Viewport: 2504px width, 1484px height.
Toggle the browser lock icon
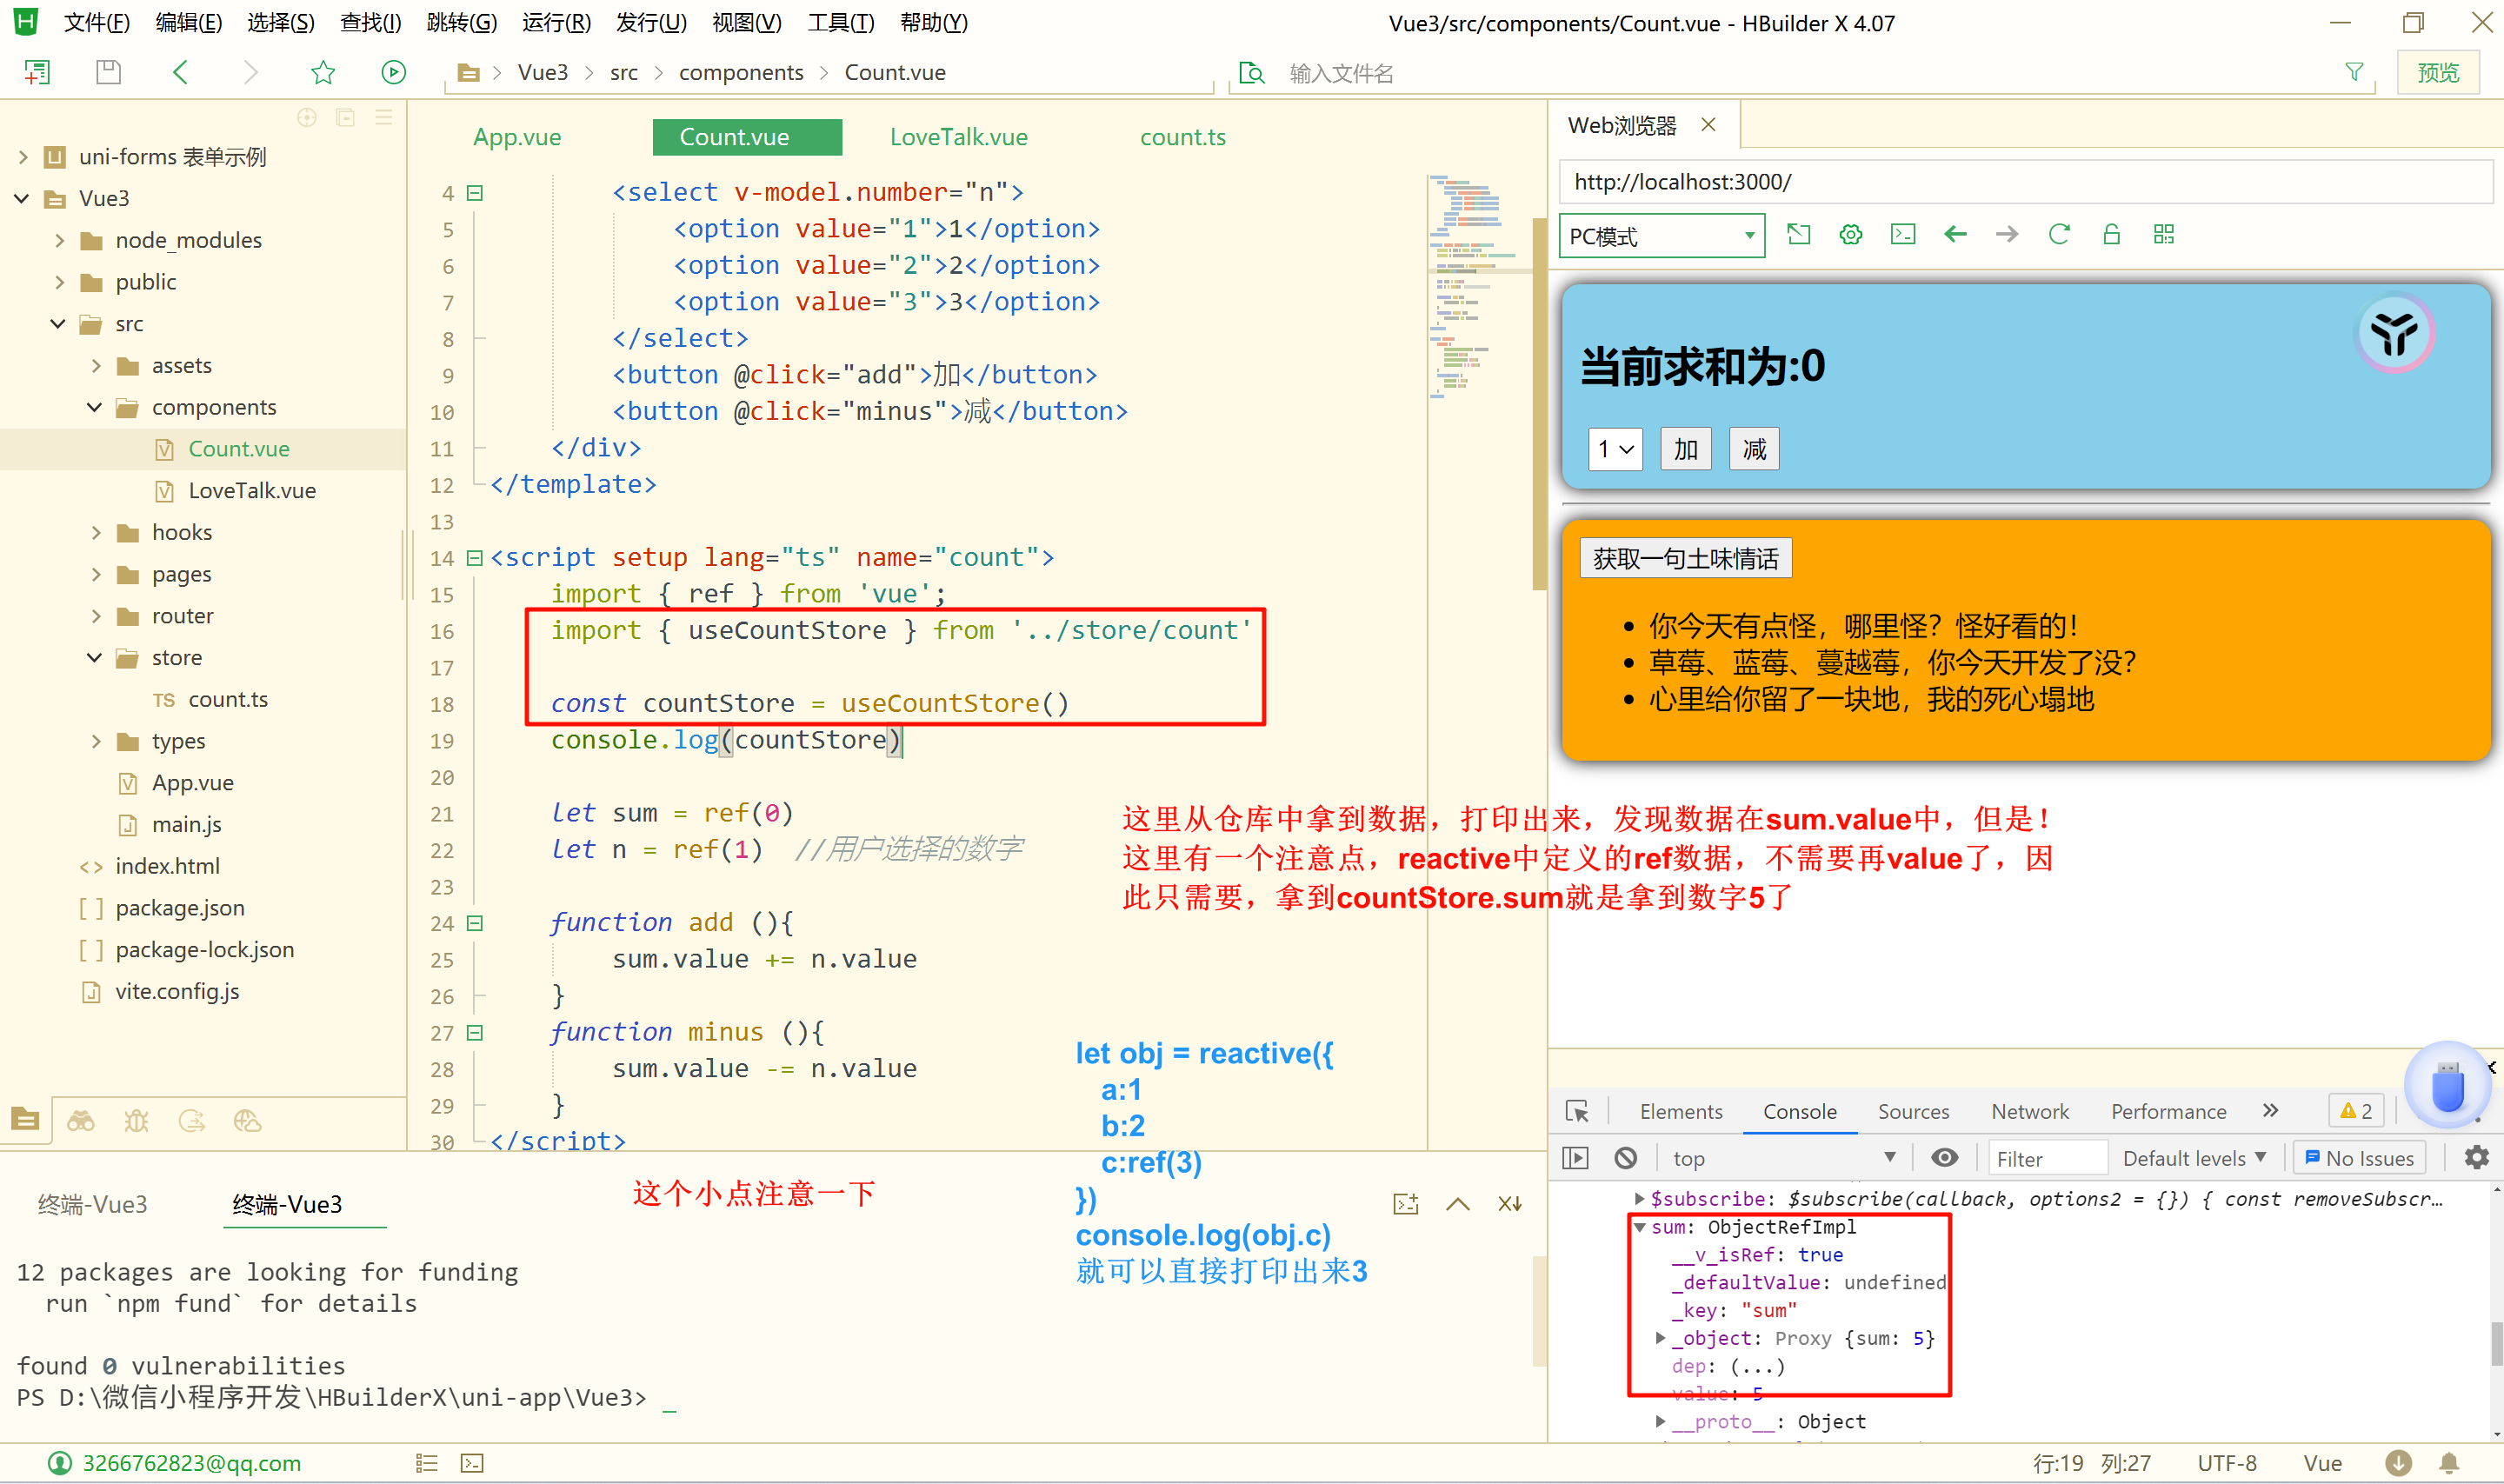tap(2111, 234)
